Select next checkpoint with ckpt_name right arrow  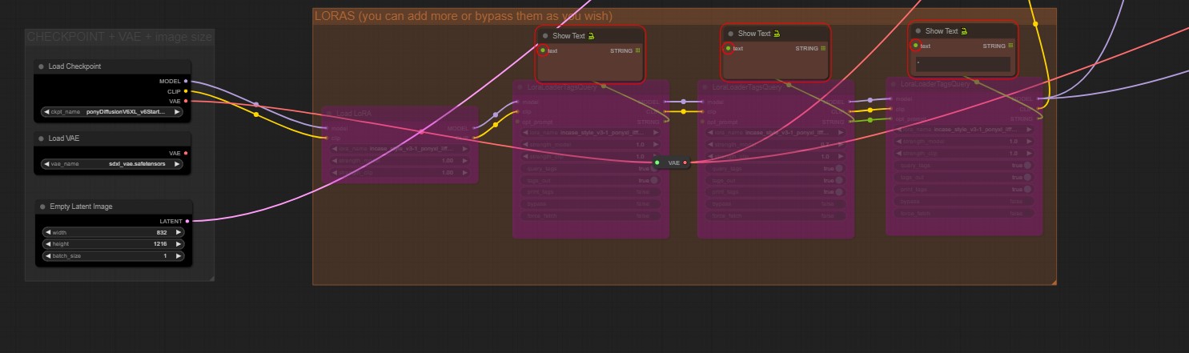click(177, 112)
